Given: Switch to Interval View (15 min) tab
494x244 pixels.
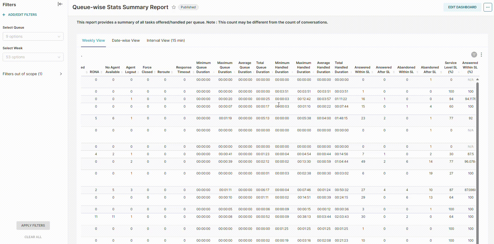Looking at the screenshot, I should pos(165,40).
